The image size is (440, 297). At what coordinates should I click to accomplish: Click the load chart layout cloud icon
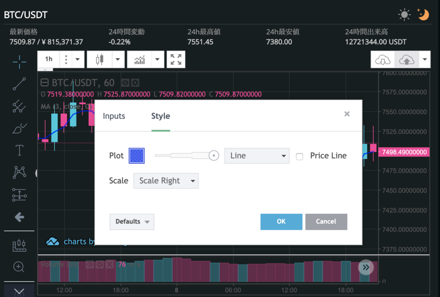click(x=383, y=59)
